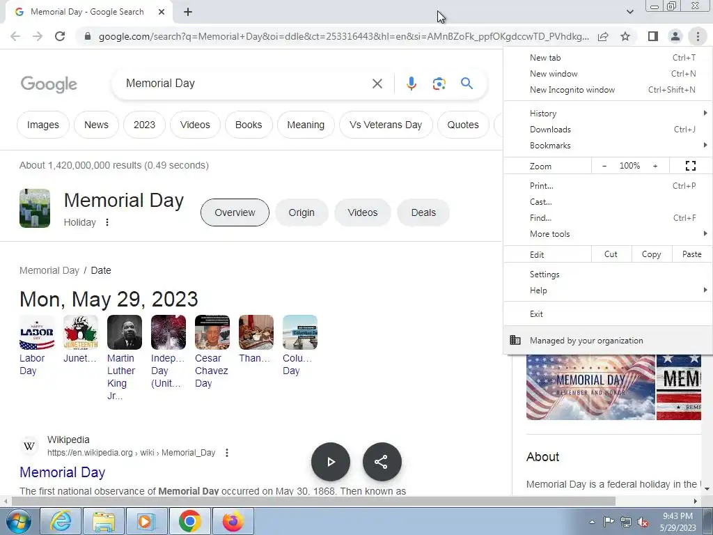Screen dimensions: 713x535
Task: Choose Cast from Chrome menu
Action: pyautogui.click(x=608, y=201)
